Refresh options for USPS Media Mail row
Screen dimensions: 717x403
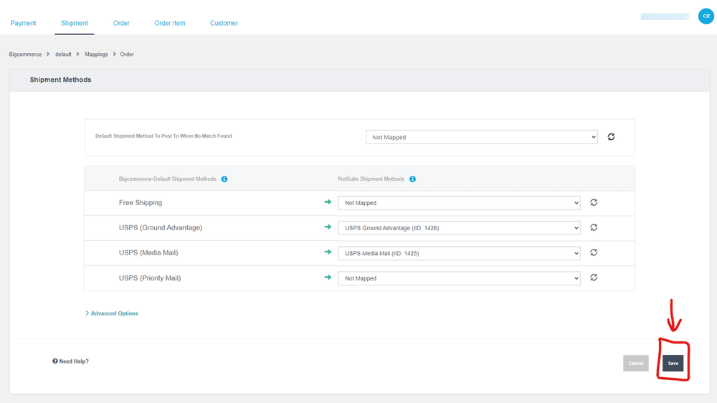[594, 252]
